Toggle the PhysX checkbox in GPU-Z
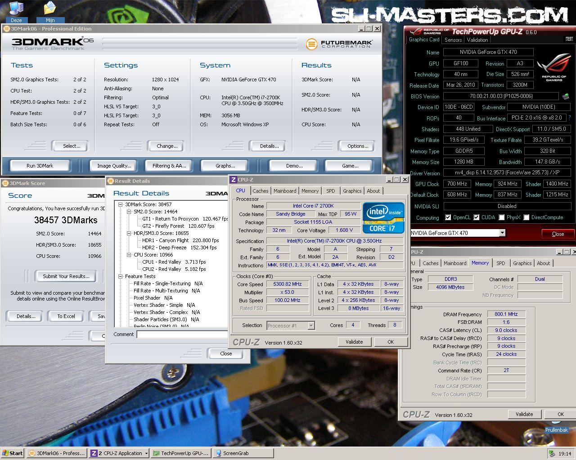The width and height of the screenshot is (576, 460). (502, 217)
